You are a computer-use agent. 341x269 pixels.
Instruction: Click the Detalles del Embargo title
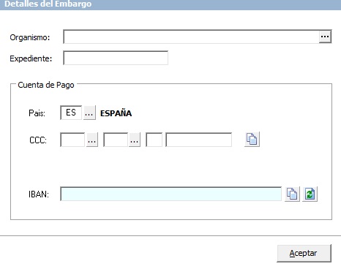pos(48,4)
